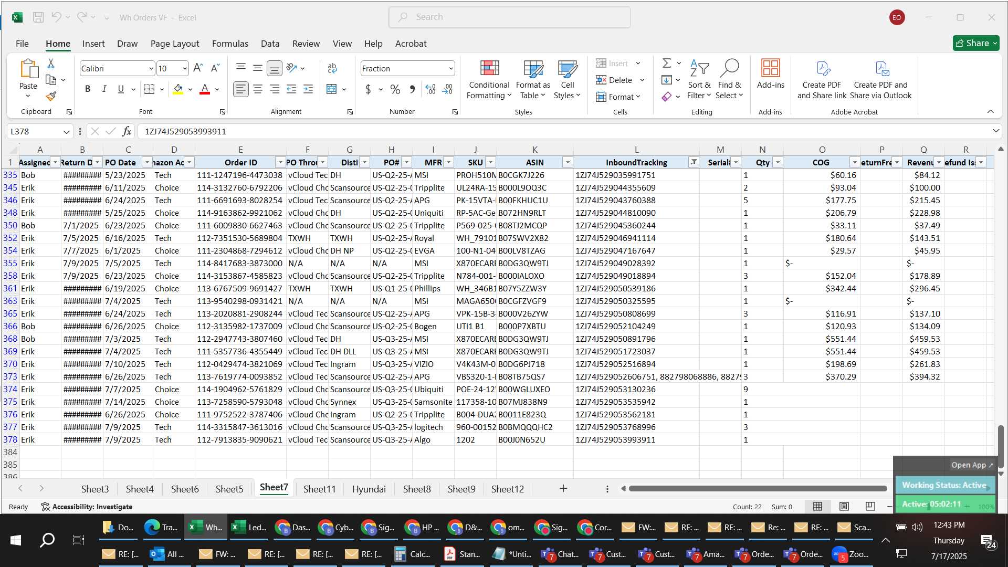Click the Fill Color bucket icon

coord(178,89)
